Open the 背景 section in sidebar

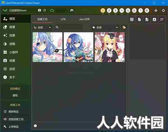coord(15,27)
